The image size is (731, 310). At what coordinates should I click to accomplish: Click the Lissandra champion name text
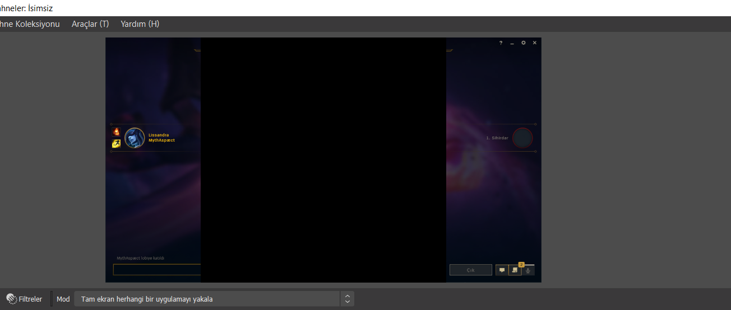point(159,135)
